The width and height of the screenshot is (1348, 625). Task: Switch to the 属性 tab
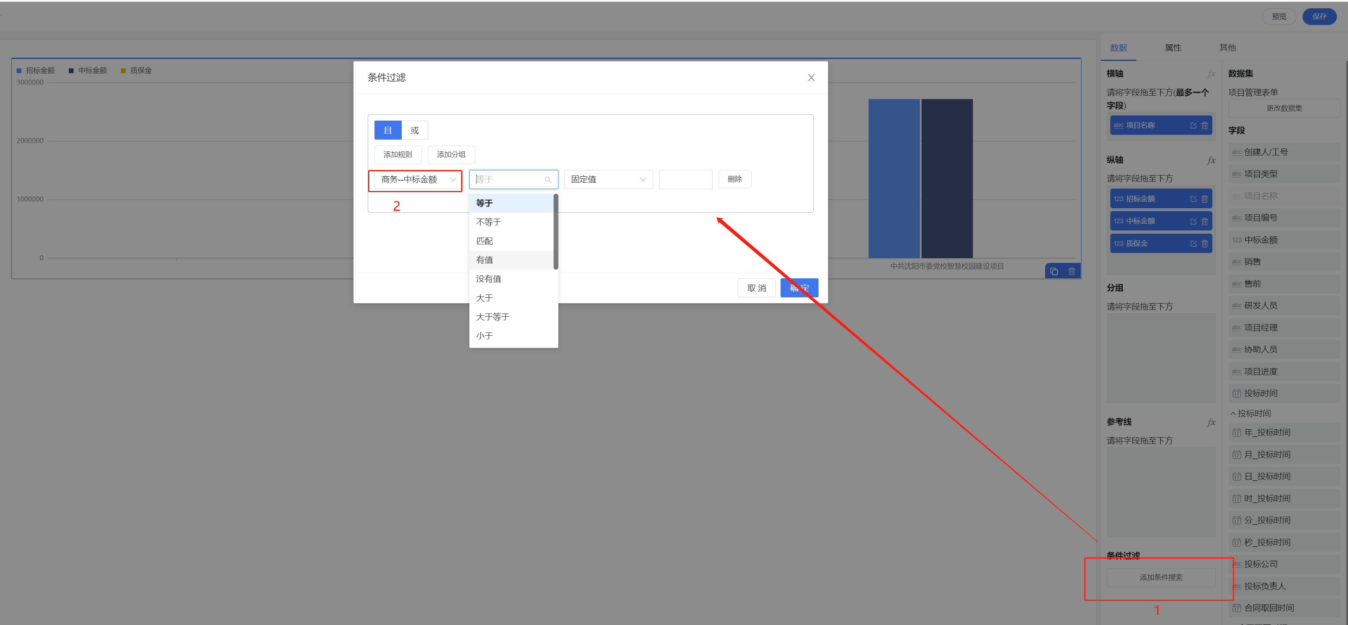1173,47
